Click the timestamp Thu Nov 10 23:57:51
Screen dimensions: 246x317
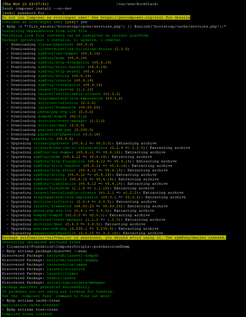click(x=25, y=4)
